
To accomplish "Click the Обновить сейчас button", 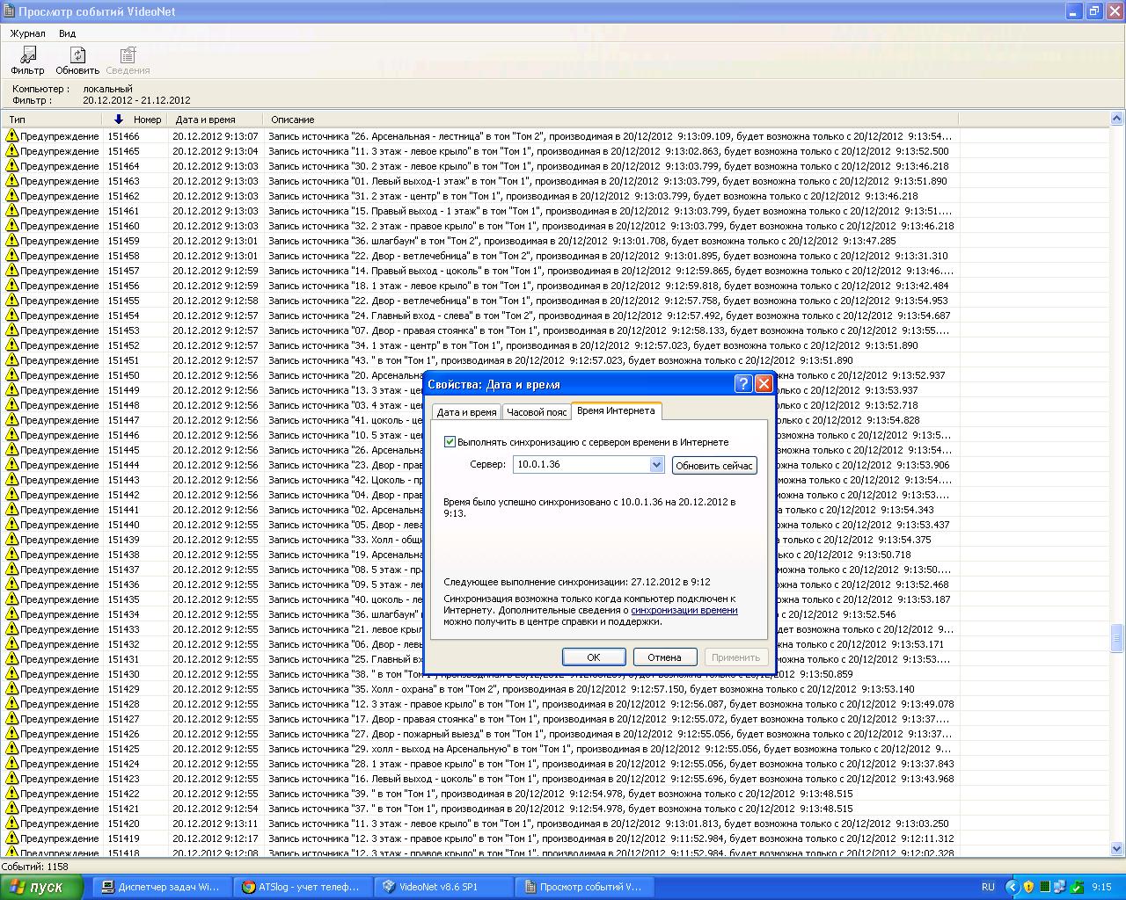I will tap(714, 466).
